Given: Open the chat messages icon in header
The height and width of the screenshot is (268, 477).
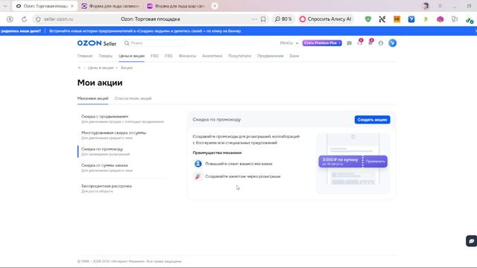Looking at the screenshot, I should pyautogui.click(x=350, y=43).
